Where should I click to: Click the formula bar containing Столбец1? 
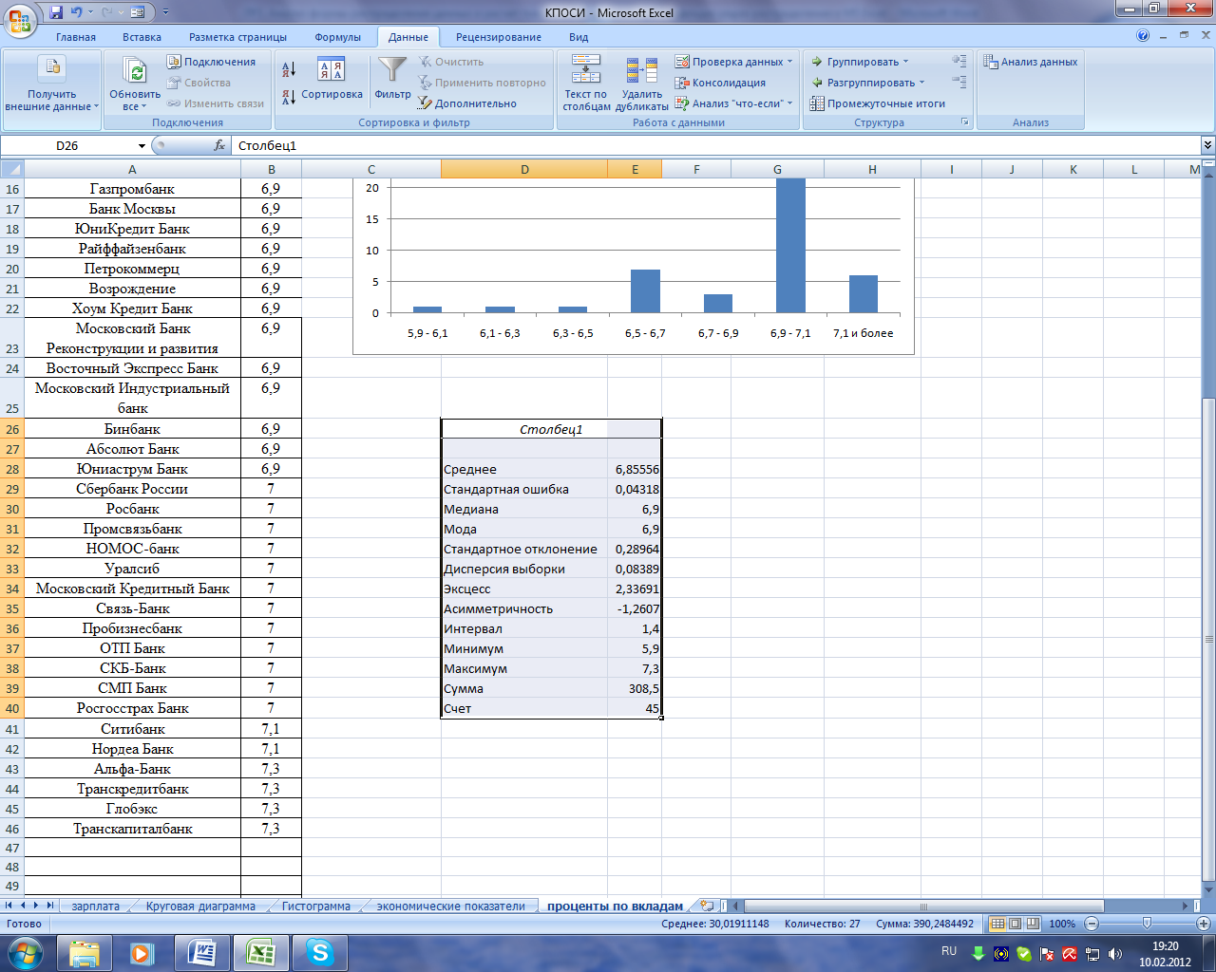pos(716,145)
